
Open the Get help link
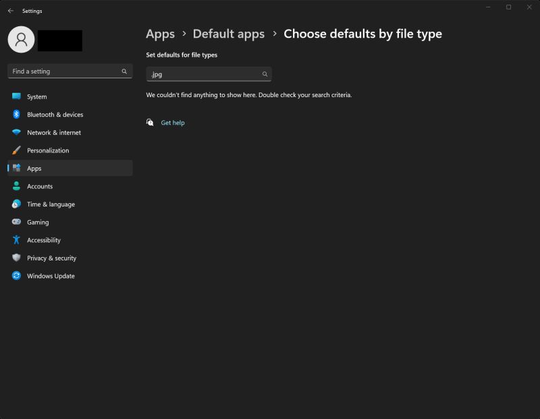pyautogui.click(x=173, y=123)
